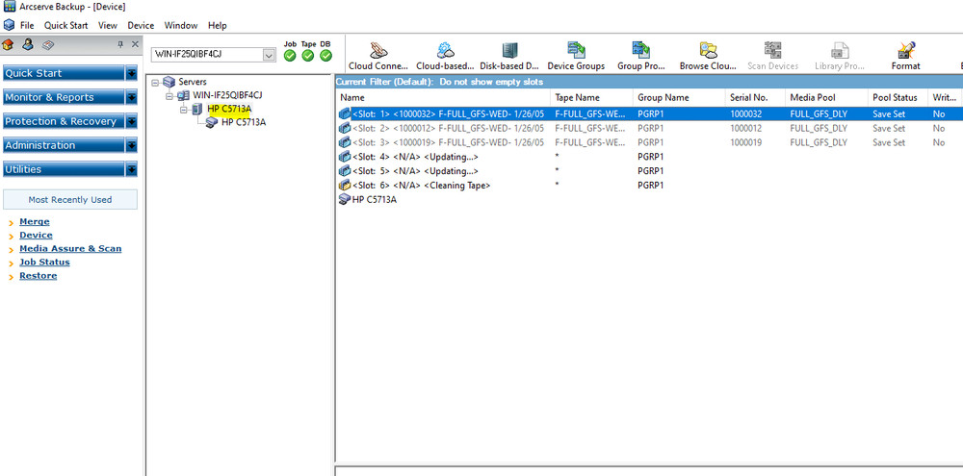This screenshot has height=476, width=963.
Task: Open the File menu
Action: point(27,25)
